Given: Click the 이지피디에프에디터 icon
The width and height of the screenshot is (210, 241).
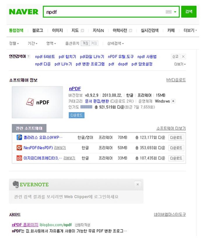Looking at the screenshot, I should (x=19, y=158).
